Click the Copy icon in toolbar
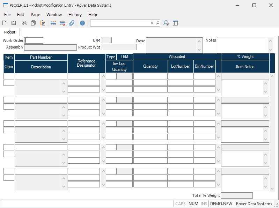279x208 pixels. pyautogui.click(x=33, y=23)
